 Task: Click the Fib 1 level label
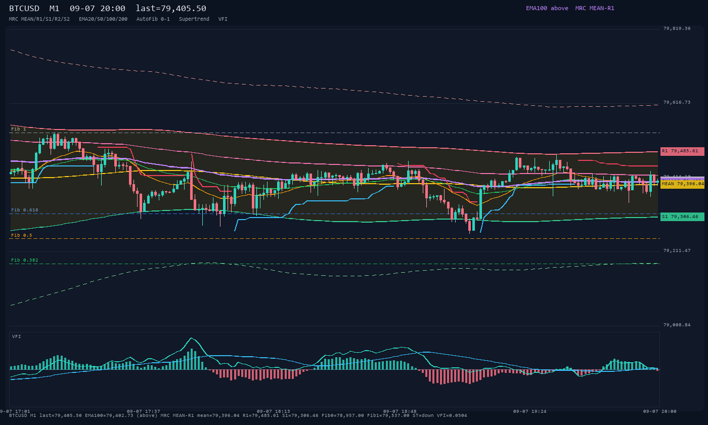click(x=19, y=129)
